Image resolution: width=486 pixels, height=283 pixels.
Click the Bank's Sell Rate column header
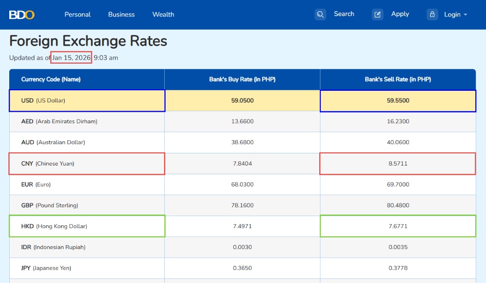[x=398, y=79]
